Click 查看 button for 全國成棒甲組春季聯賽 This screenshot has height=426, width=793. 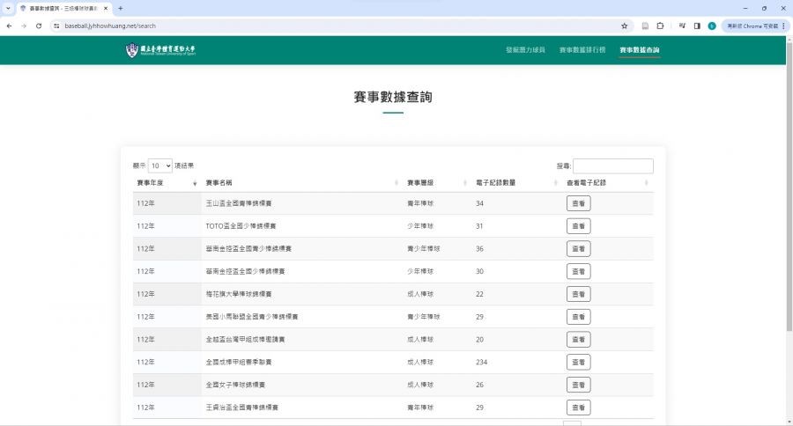pyautogui.click(x=578, y=362)
